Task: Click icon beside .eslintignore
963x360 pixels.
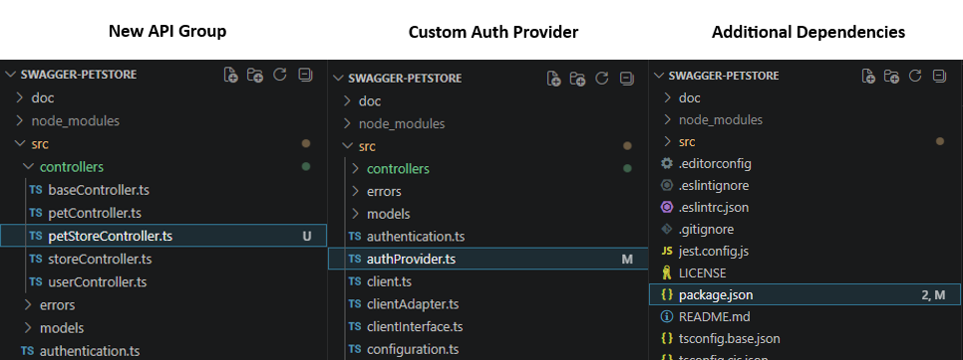Action: [666, 186]
